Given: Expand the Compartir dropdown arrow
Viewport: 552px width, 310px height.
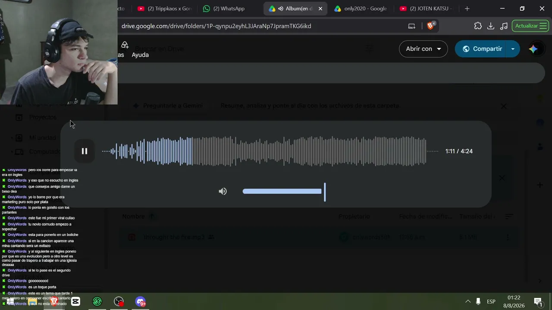Looking at the screenshot, I should pyautogui.click(x=513, y=49).
